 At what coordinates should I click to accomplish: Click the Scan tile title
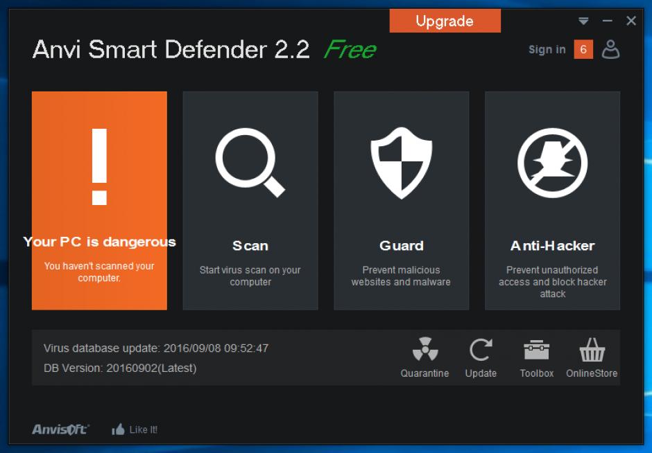coord(250,246)
